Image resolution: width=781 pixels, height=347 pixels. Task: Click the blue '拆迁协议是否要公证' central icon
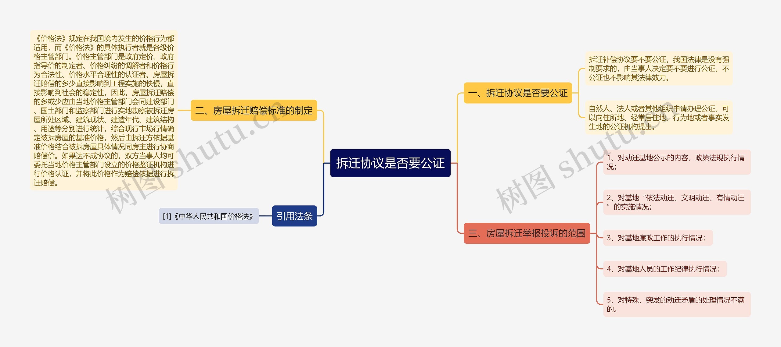tap(359, 164)
